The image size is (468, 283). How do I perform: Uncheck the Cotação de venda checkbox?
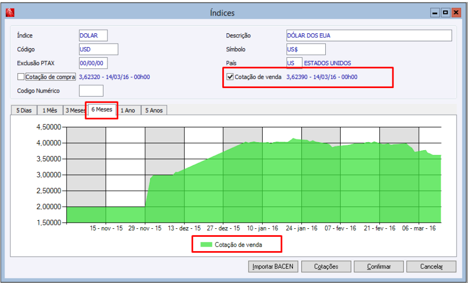230,77
